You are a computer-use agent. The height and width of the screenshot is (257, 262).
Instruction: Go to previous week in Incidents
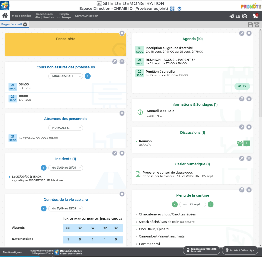pyautogui.click(x=44, y=168)
